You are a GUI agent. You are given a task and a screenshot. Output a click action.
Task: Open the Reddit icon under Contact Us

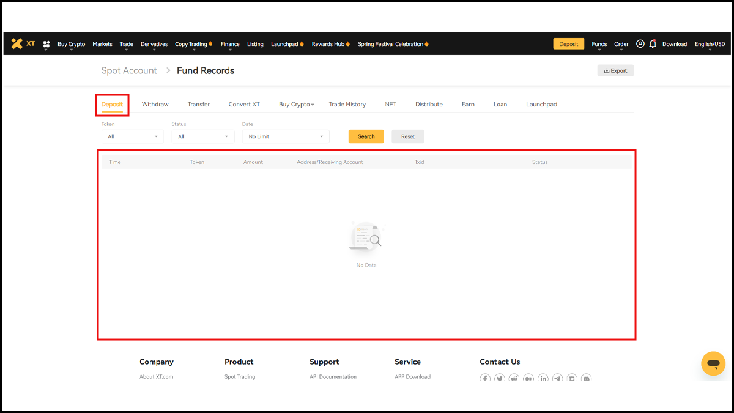tap(514, 379)
